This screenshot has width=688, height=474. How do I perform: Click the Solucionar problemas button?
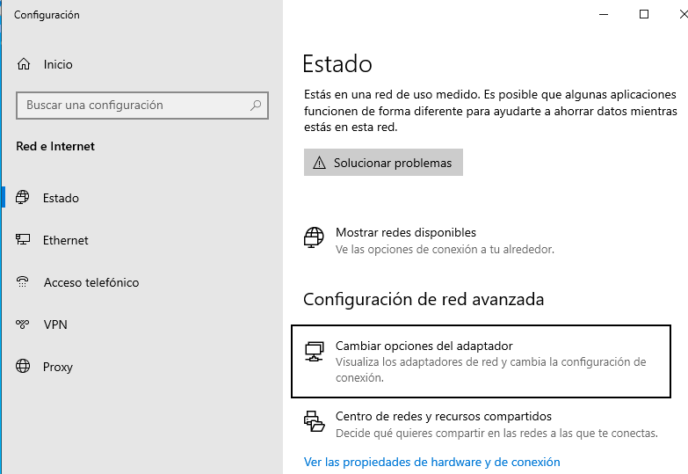(383, 163)
